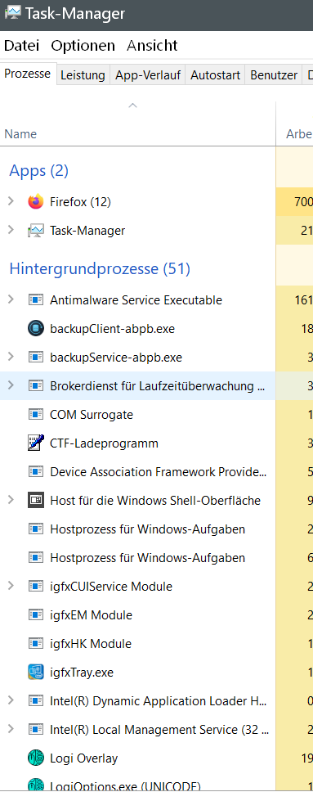Expand Antimalware Service Executable entry
The width and height of the screenshot is (313, 792).
tap(11, 299)
